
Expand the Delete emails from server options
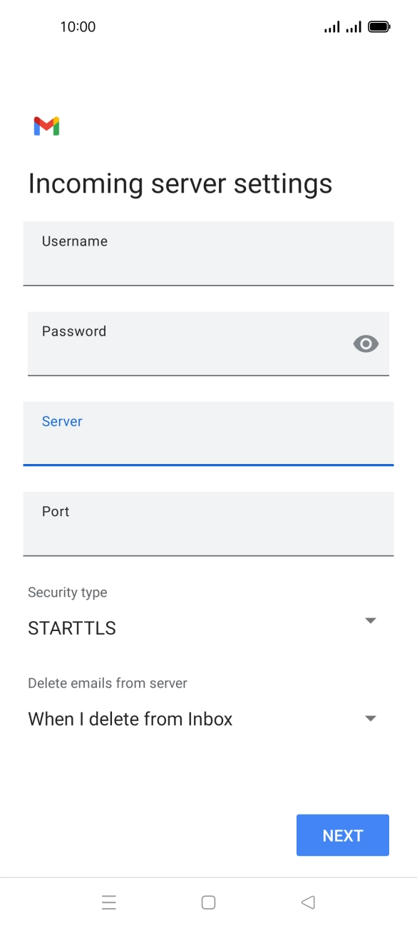[x=370, y=718]
